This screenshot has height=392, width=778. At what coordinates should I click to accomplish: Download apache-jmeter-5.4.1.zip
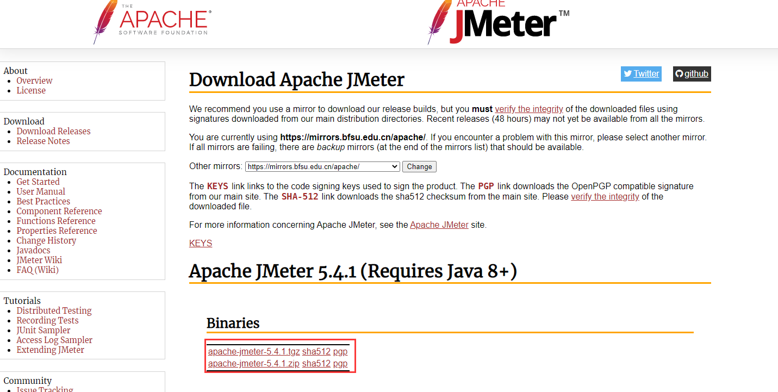[254, 363]
